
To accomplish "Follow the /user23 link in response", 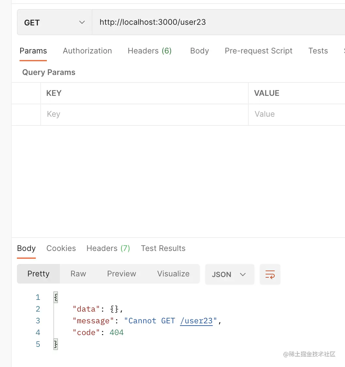I will coord(196,321).
